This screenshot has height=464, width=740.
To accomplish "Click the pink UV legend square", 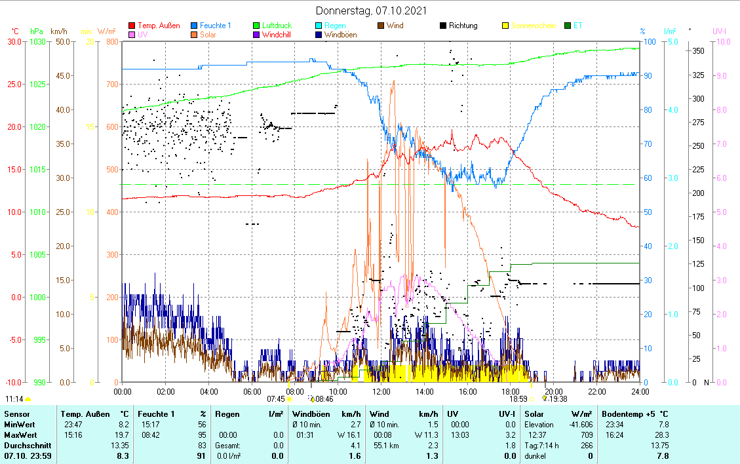I will 132,35.
